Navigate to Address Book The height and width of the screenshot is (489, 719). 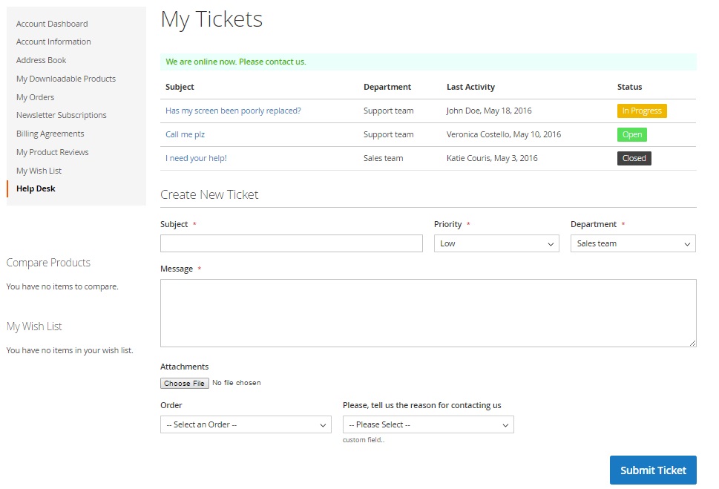coord(42,60)
